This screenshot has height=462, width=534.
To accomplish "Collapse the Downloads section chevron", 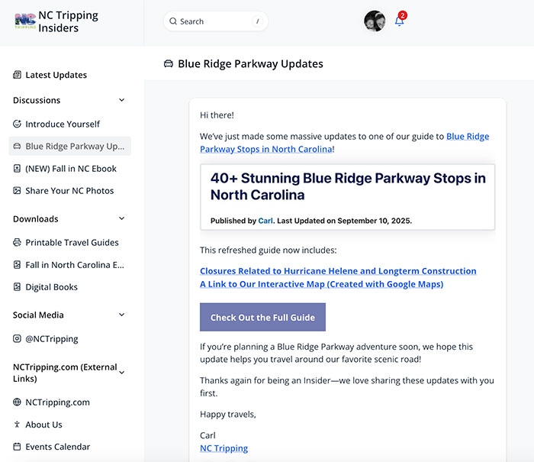I will [121, 218].
